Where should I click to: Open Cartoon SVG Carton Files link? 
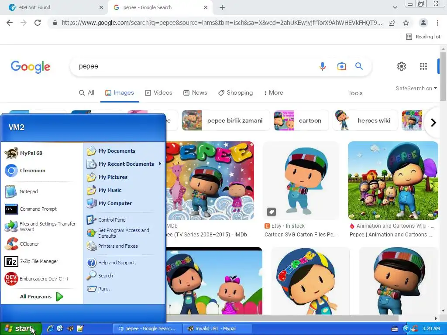(300, 235)
